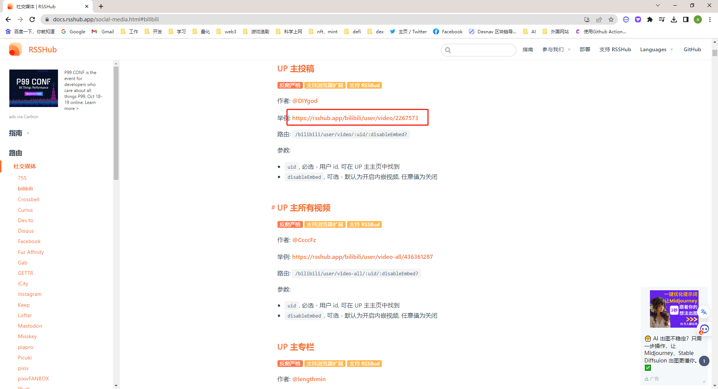Click 支持 RSSBud badge under UP 主投稿
Screen dimensions: 718x389
click(x=364, y=85)
